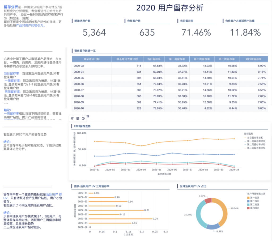Open the info icon in the chart toolbar

click(x=83, y=118)
